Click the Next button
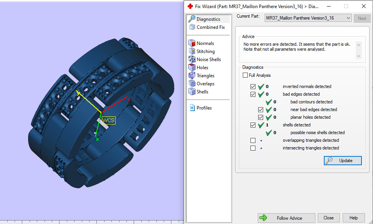Screen dimensions: 373x224 [362, 18]
